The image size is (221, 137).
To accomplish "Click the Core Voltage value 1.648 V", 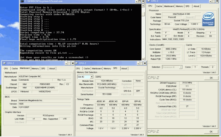I will (x=194, y=24).
